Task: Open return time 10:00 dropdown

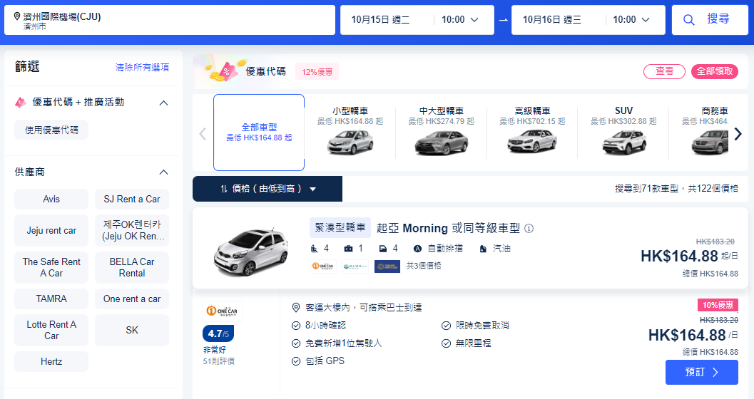Action: (x=631, y=20)
